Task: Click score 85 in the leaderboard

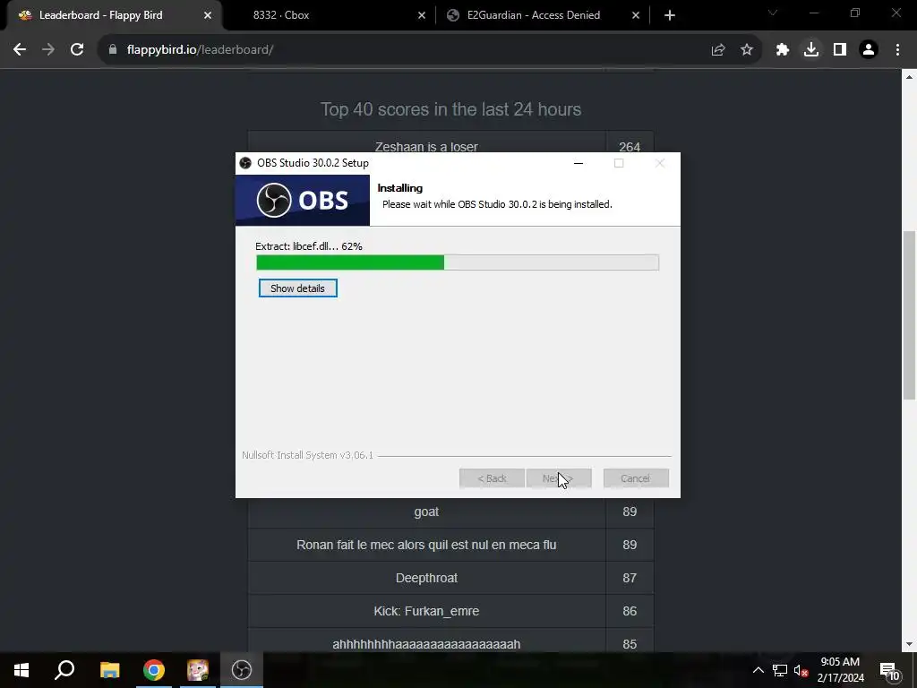Action: [630, 644]
